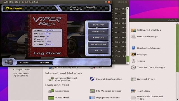Open the Ranking screen in Viper Racing
This screenshot has width=179, height=101.
[98, 31]
